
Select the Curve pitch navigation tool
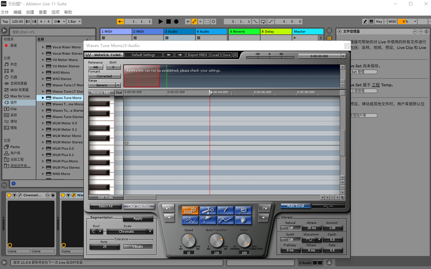coord(190,220)
